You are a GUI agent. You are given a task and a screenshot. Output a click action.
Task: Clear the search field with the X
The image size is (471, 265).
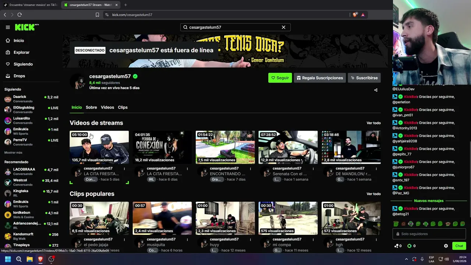(x=283, y=27)
